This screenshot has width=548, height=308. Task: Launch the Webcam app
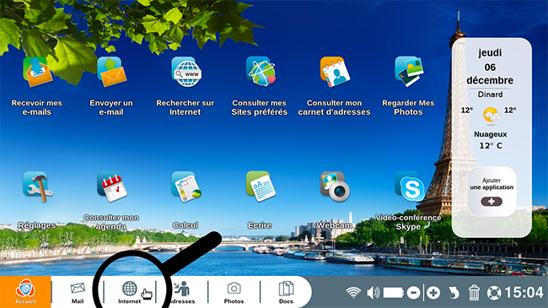(335, 186)
